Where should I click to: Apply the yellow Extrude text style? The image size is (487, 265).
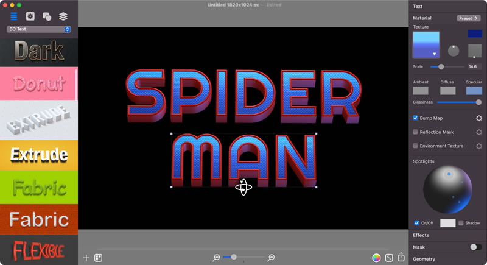pyautogui.click(x=39, y=155)
